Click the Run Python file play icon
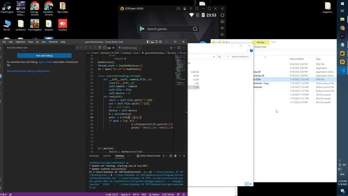 pos(171,47)
